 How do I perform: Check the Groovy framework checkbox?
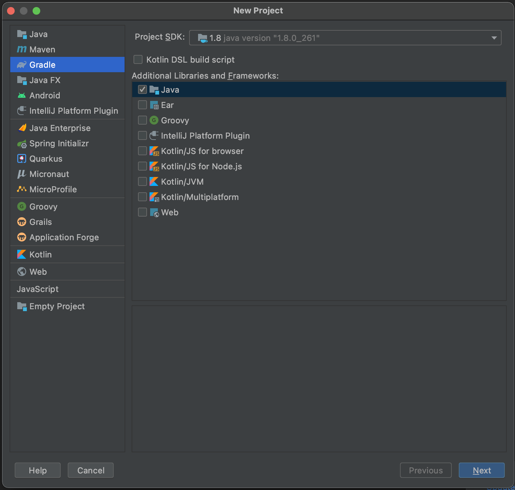pos(142,120)
